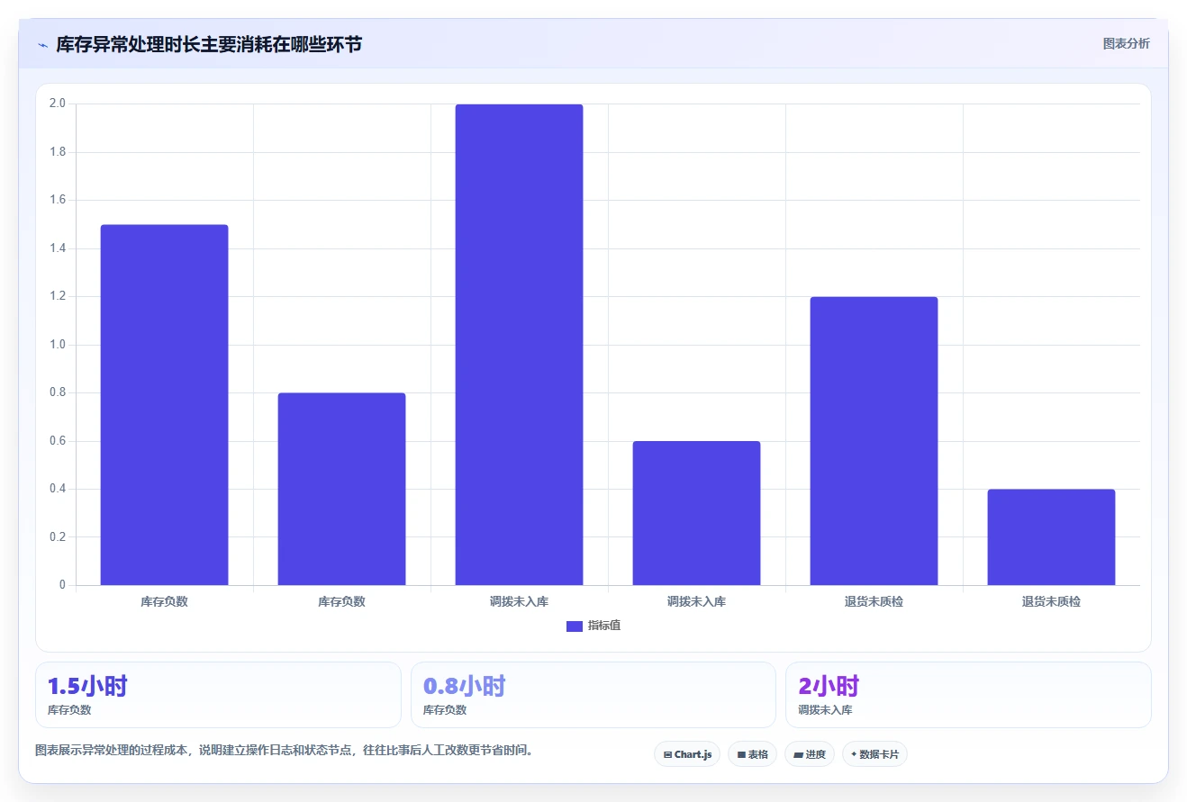Click the 指标值 legend color swatch

(x=575, y=626)
